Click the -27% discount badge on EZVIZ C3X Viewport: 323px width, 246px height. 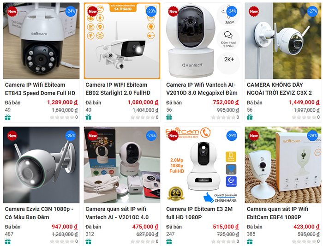pos(312,12)
